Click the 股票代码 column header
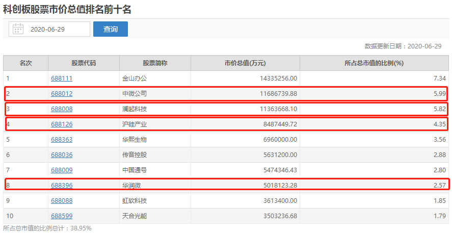Viewport: 452px width, 235px height. tap(84, 63)
